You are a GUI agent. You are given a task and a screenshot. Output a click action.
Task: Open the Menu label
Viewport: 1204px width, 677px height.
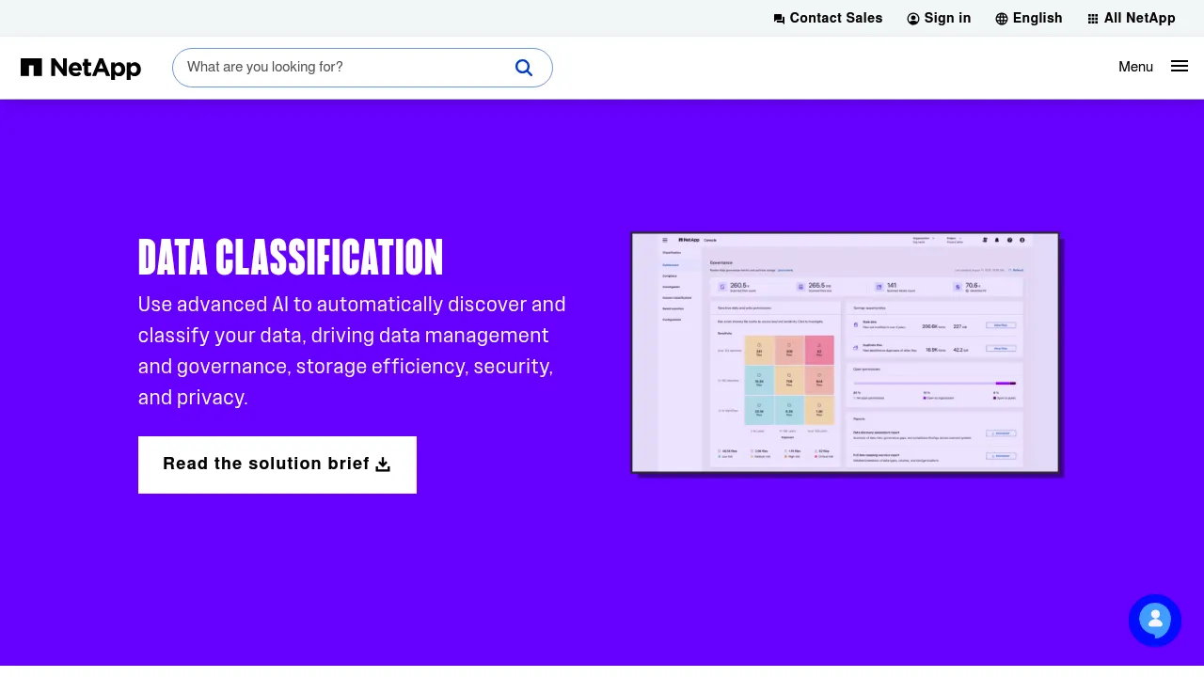(x=1135, y=67)
